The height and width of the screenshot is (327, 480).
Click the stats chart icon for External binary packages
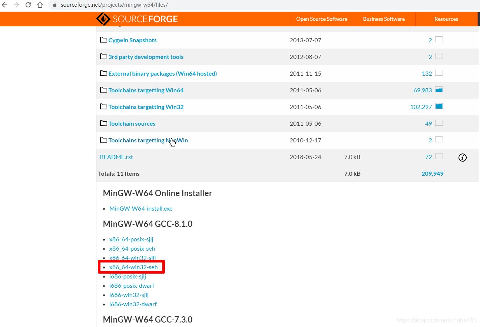tap(439, 73)
